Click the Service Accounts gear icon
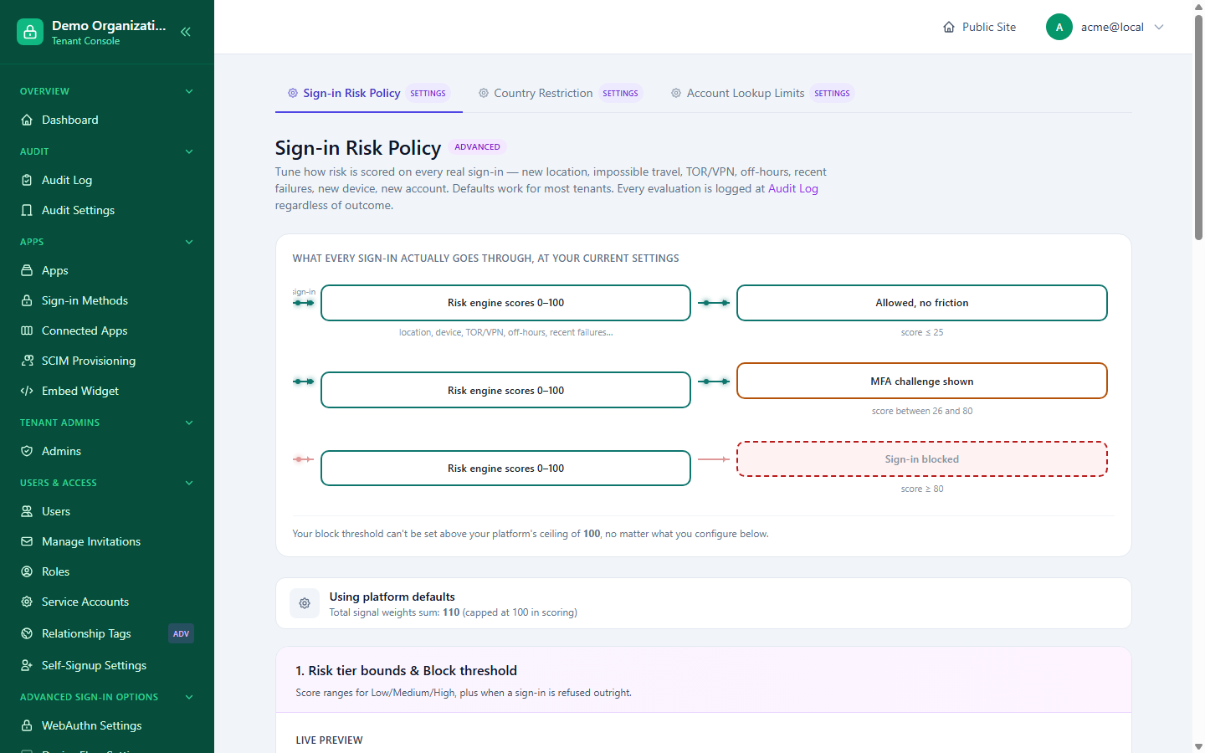 27,602
